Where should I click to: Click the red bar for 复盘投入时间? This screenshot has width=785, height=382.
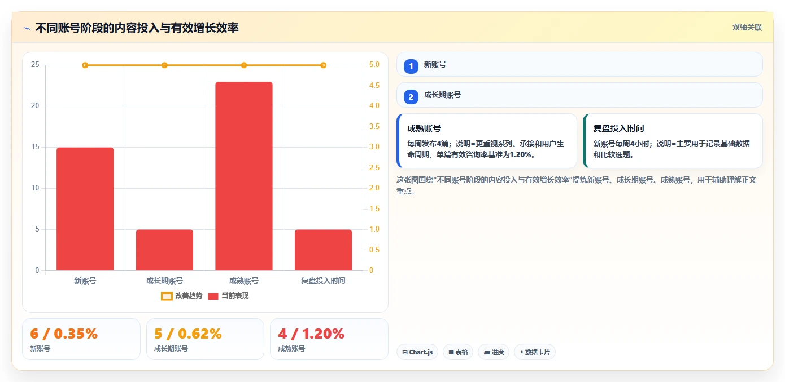323,250
